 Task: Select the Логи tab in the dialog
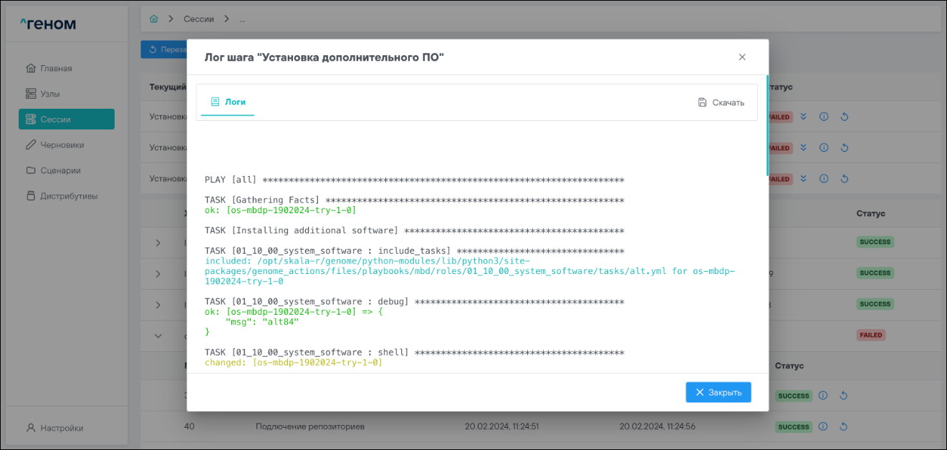228,102
